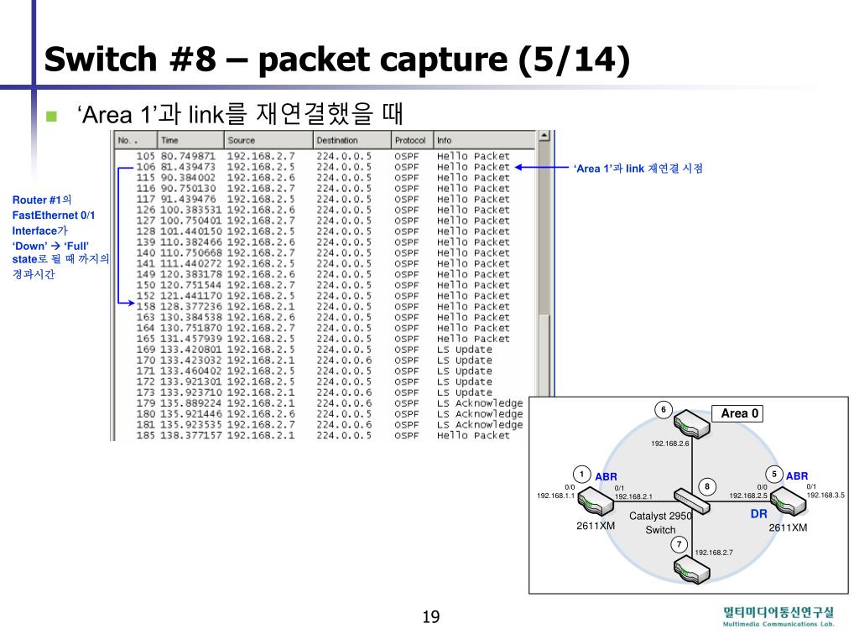Click the circled number 1 label
This screenshot has width=859, height=644.
[581, 475]
